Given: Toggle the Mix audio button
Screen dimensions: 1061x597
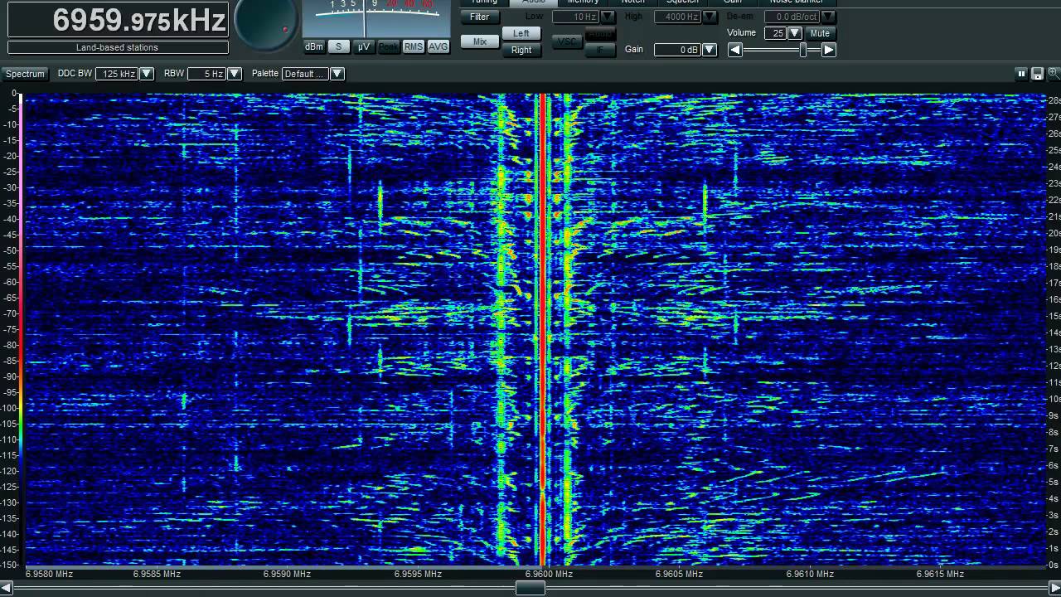Looking at the screenshot, I should [x=479, y=41].
